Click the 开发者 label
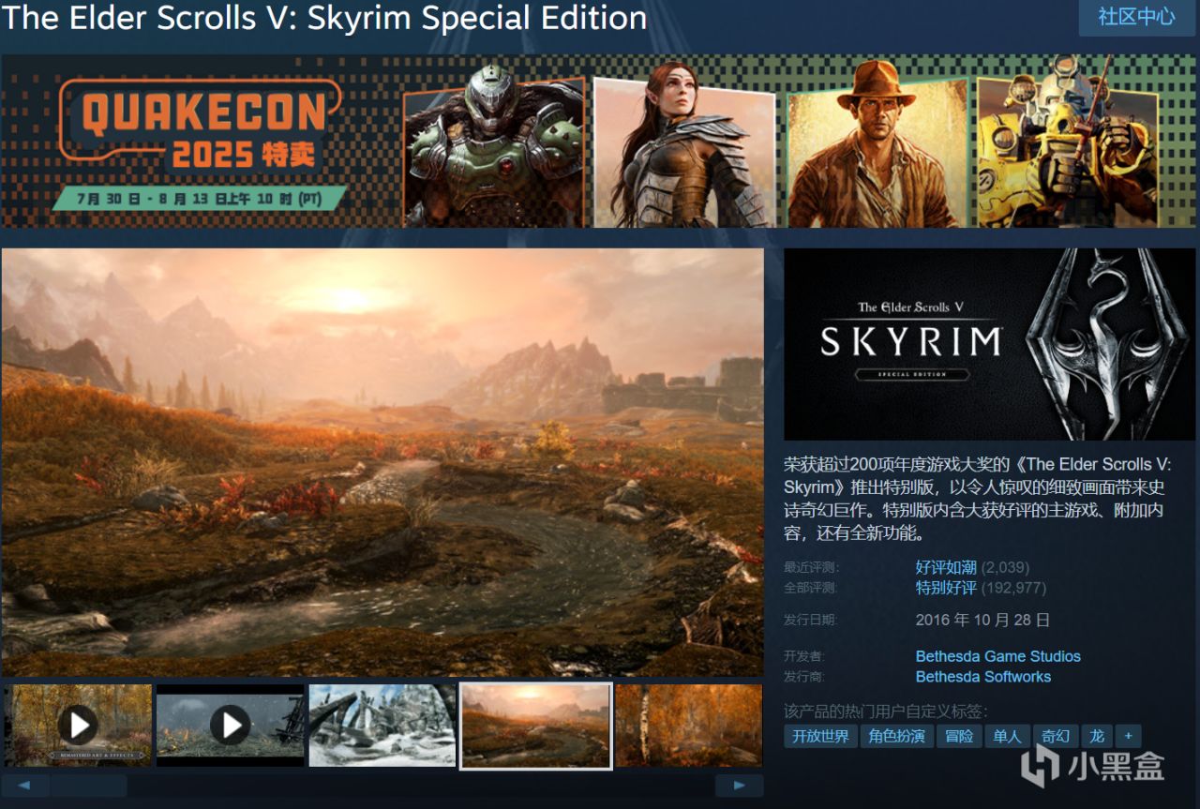The image size is (1200, 809). pyautogui.click(x=804, y=656)
